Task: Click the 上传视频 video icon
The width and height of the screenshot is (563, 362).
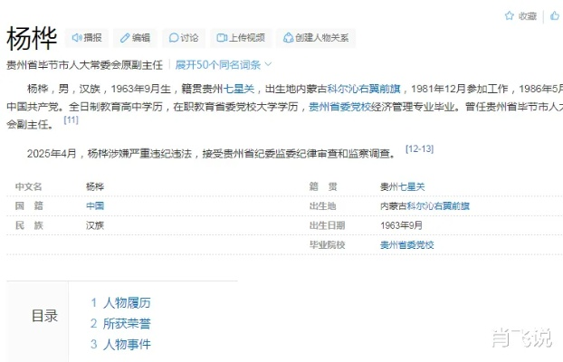Action: [222, 38]
